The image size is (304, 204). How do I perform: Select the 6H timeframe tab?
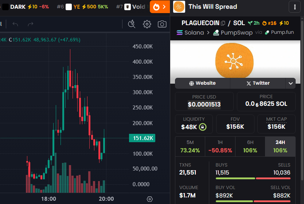[250, 147]
